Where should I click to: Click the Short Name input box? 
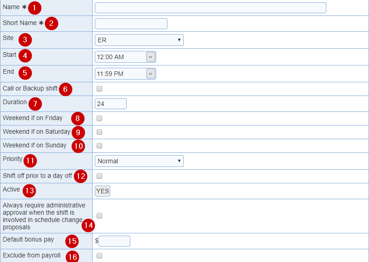pyautogui.click(x=131, y=24)
